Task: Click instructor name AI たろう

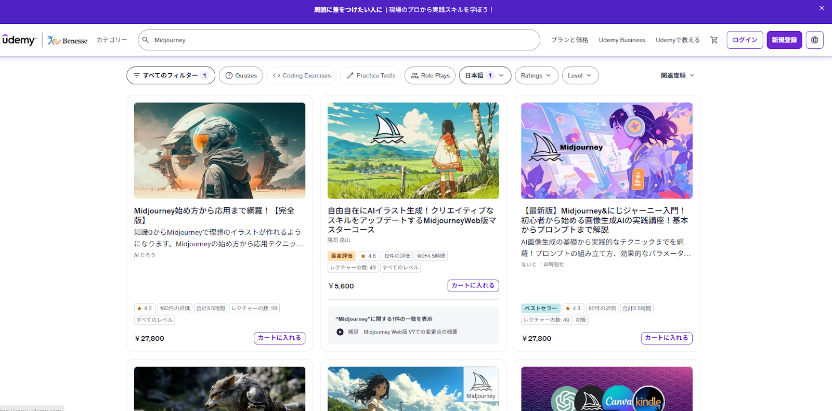Action: (145, 255)
